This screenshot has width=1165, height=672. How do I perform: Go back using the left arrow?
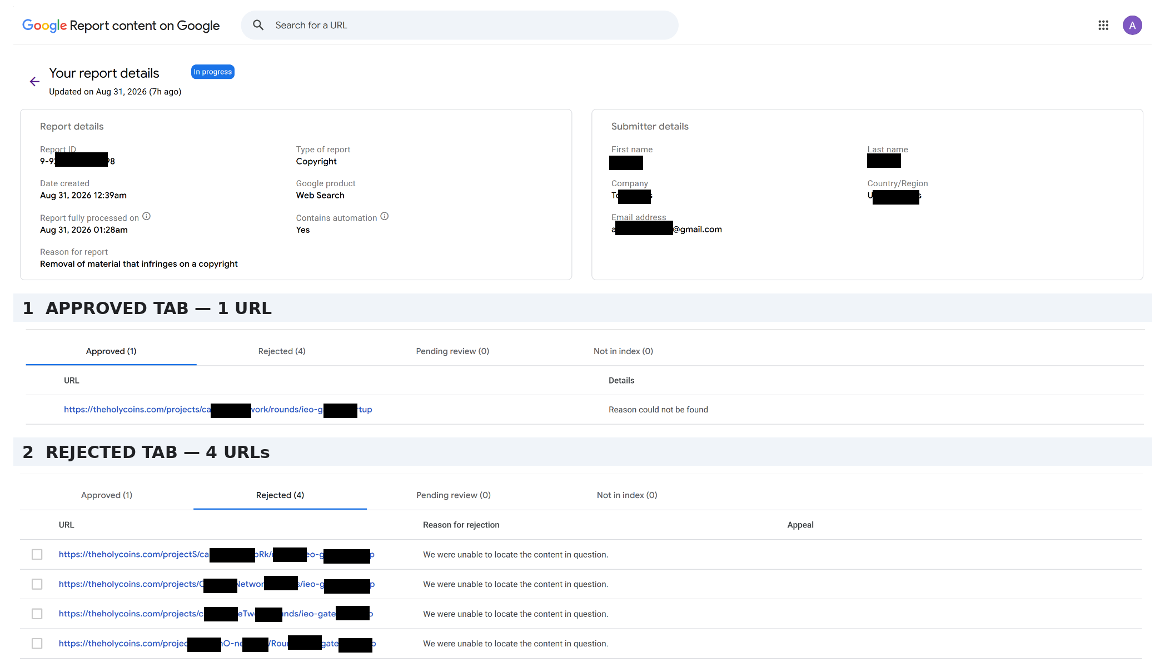click(x=34, y=82)
